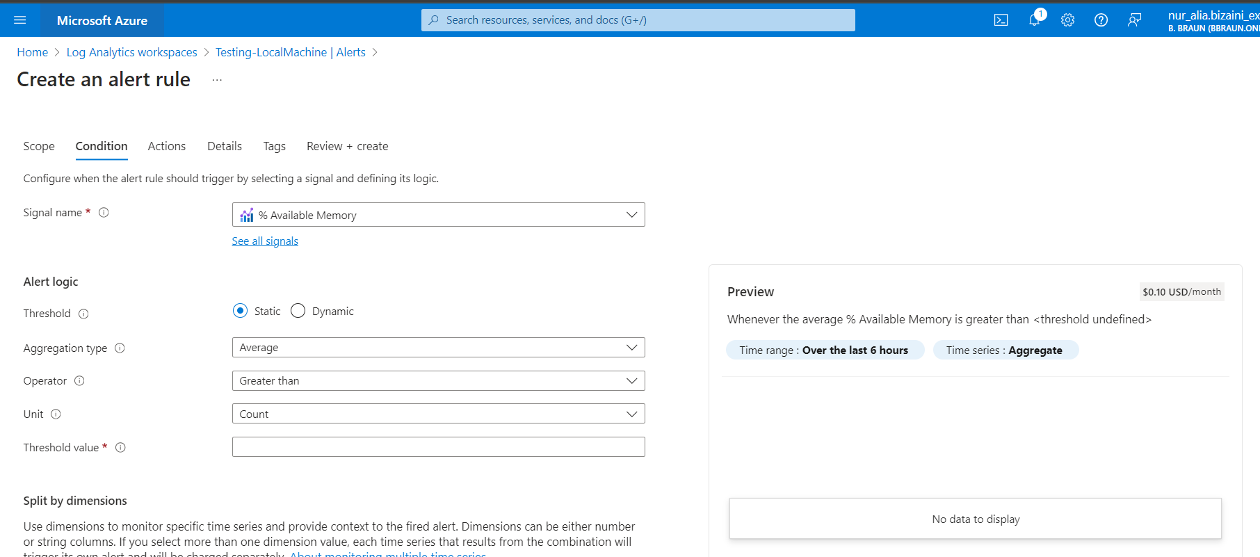Open the portal hamburger menu
1260x557 pixels.
click(19, 20)
